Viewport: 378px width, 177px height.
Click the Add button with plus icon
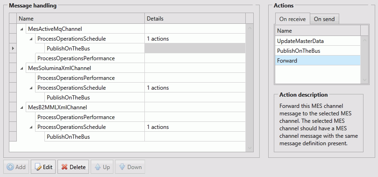point(16,167)
